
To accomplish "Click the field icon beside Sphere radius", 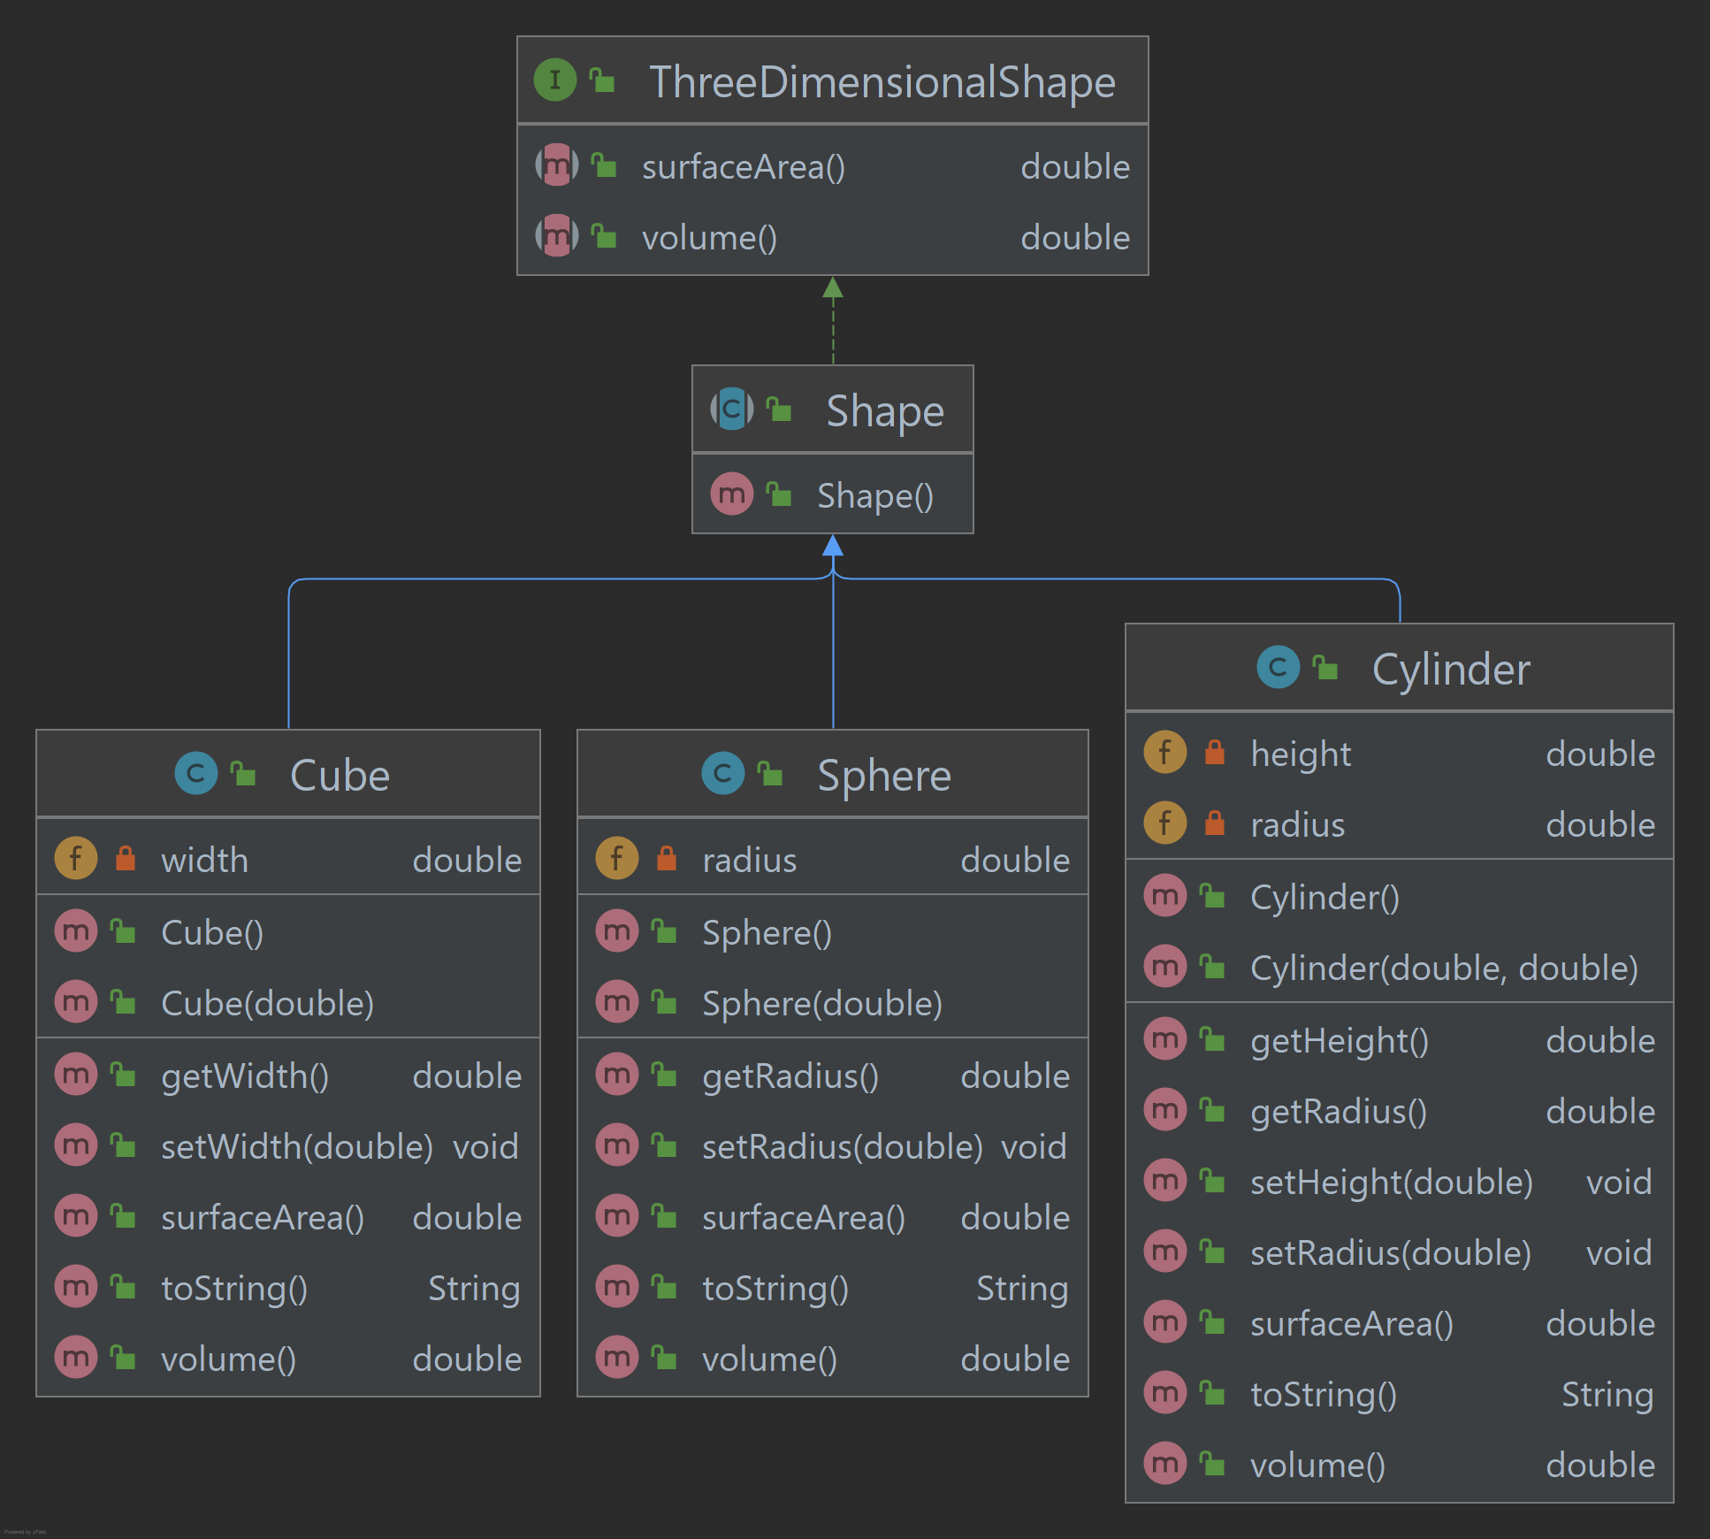I will (x=617, y=859).
